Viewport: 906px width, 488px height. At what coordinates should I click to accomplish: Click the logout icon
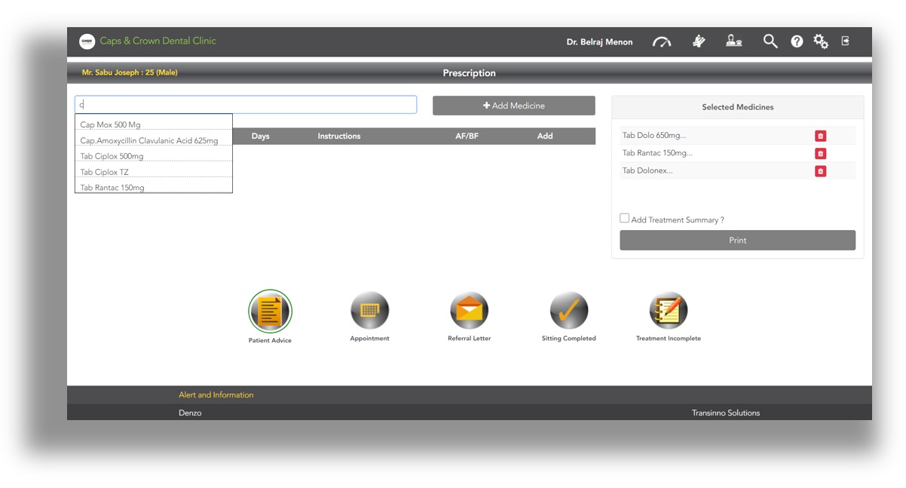pyautogui.click(x=846, y=41)
